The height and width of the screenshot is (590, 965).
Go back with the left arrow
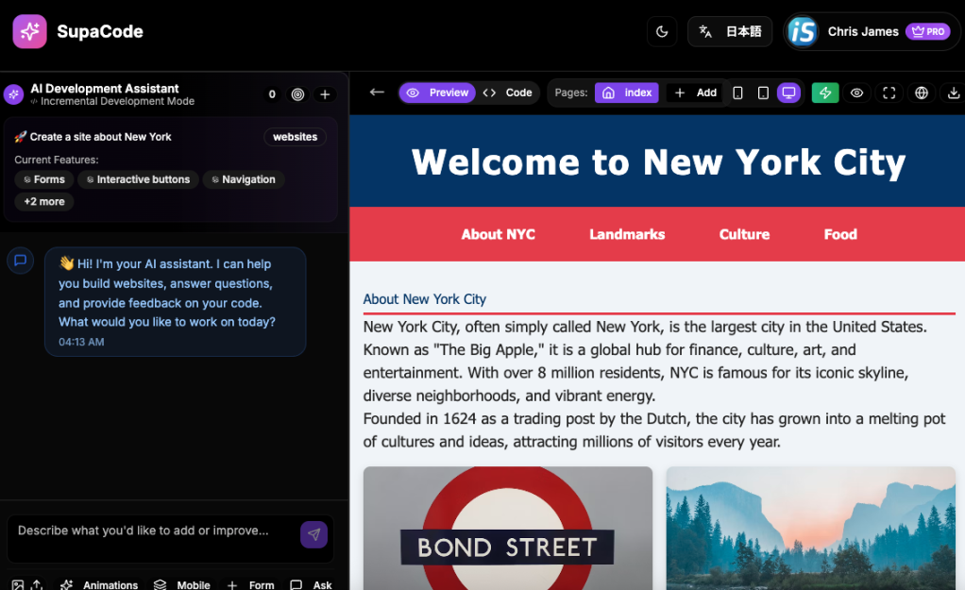click(377, 93)
